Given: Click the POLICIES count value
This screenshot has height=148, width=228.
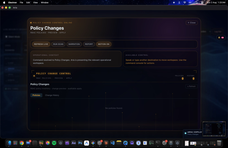Looking at the screenshot, I should (x=183, y=79).
